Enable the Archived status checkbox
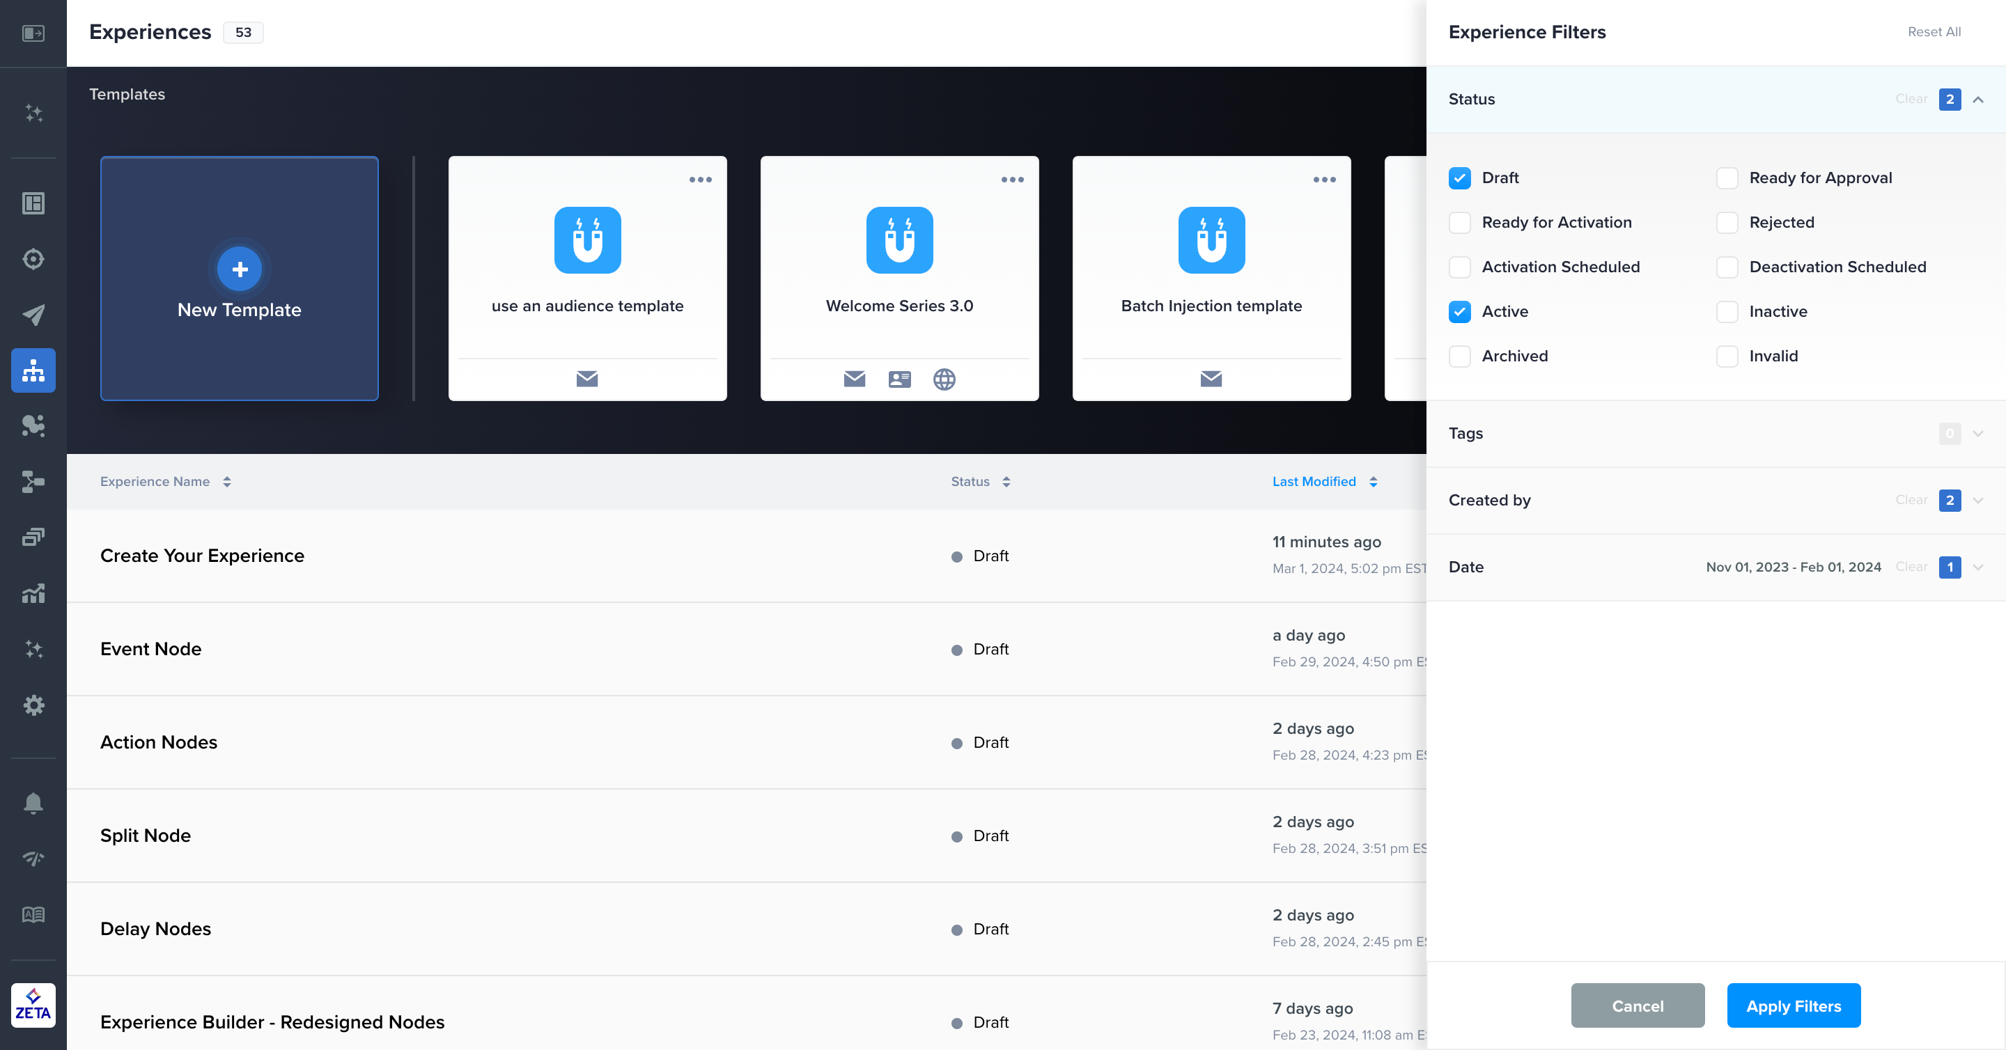This screenshot has height=1050, width=2006. tap(1459, 356)
